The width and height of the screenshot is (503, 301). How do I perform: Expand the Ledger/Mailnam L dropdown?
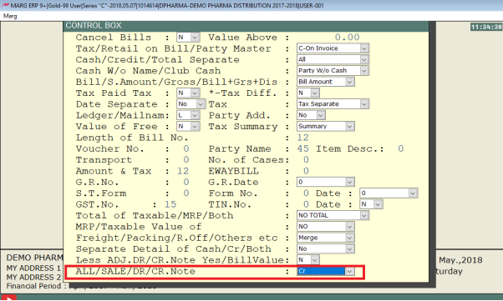pos(188,115)
